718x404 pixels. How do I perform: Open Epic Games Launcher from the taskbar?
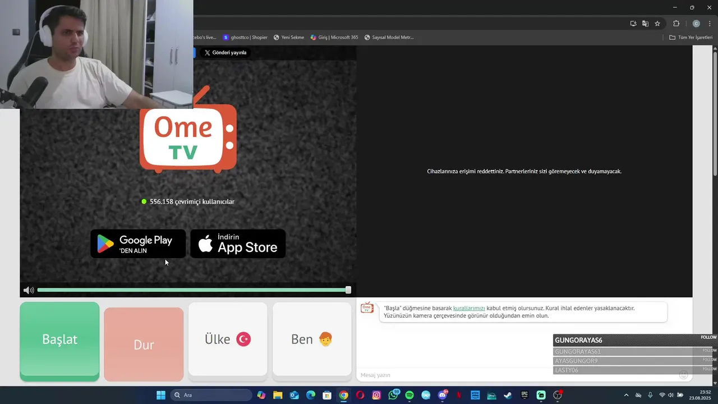pyautogui.click(x=524, y=395)
